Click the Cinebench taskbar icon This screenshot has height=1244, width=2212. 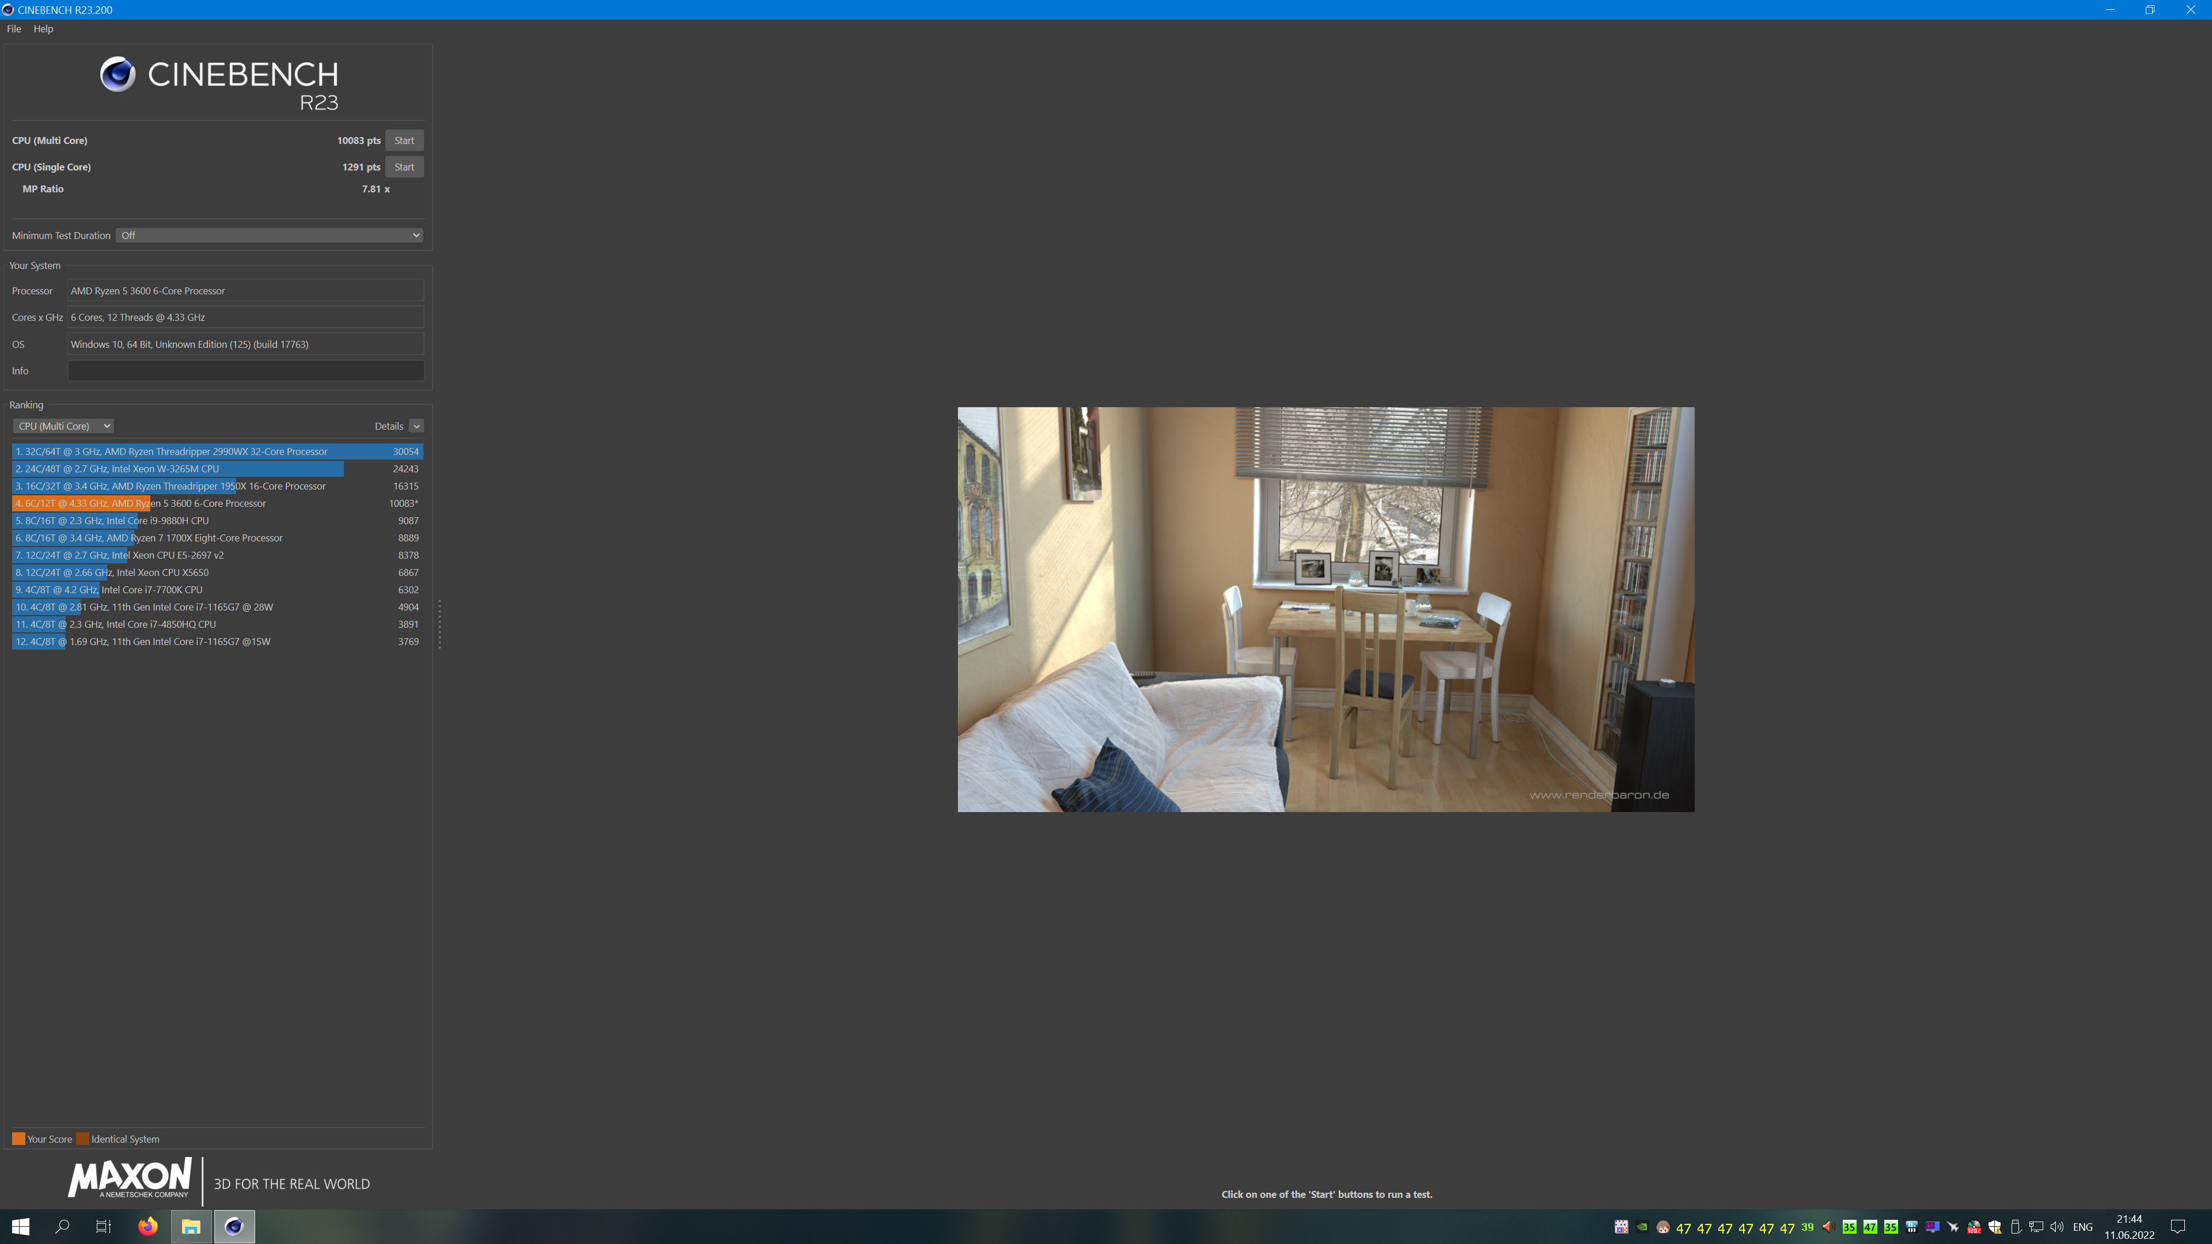pyautogui.click(x=233, y=1227)
